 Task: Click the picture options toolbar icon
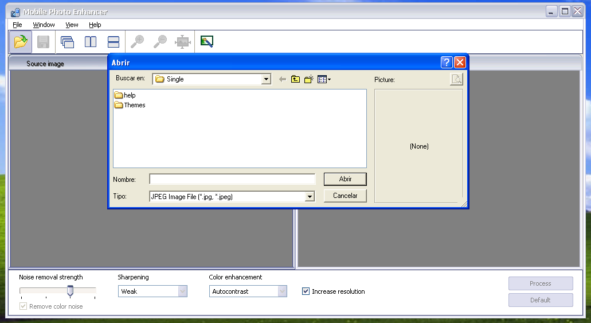click(x=207, y=41)
